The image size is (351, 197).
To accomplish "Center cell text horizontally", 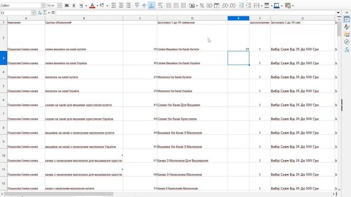I will click(x=121, y=5).
